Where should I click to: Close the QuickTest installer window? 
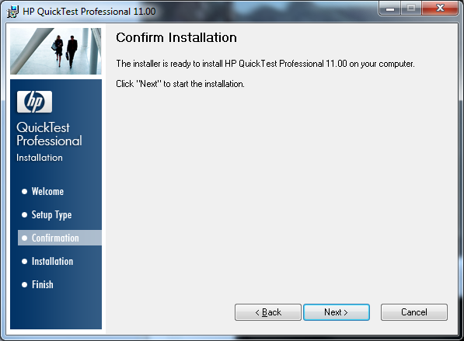[441, 9]
